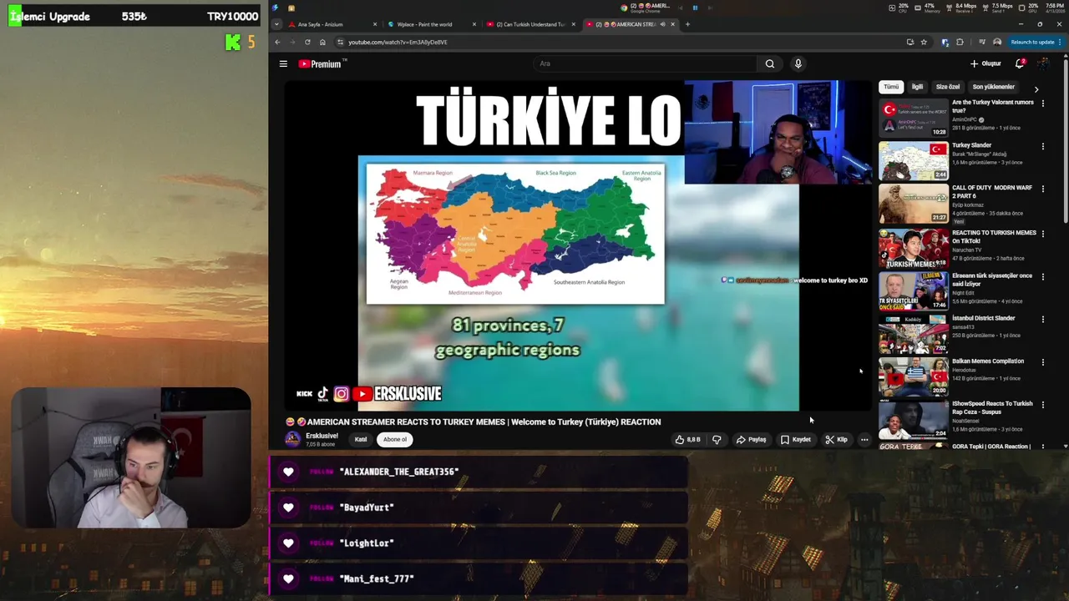Image resolution: width=1069 pixels, height=601 pixels.
Task: Open 'Are the Turkey Valorant rumors true?' thumbnail
Action: (x=913, y=118)
